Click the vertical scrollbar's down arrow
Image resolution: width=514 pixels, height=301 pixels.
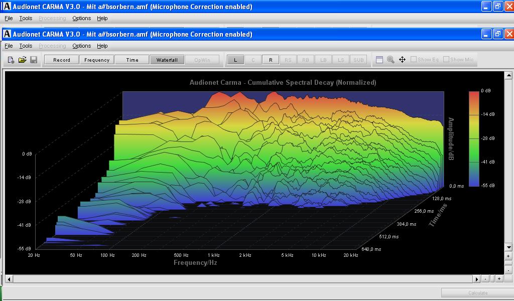pyautogui.click(x=508, y=247)
